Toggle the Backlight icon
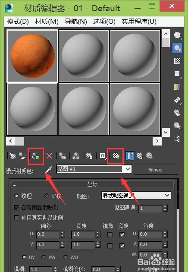The height and width of the screenshot is (272, 188). point(177,48)
